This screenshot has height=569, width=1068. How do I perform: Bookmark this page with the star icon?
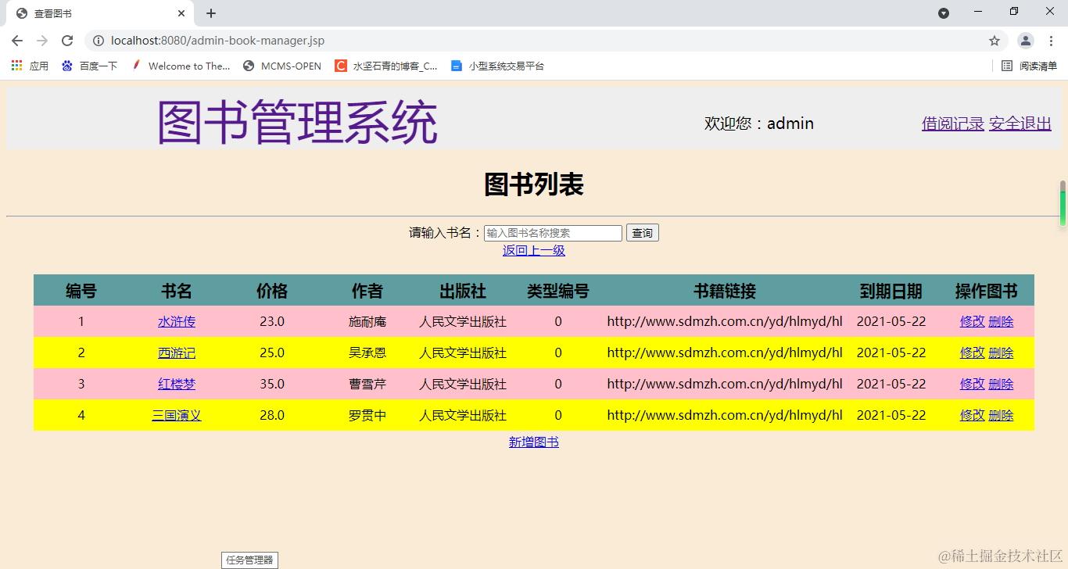tap(993, 41)
